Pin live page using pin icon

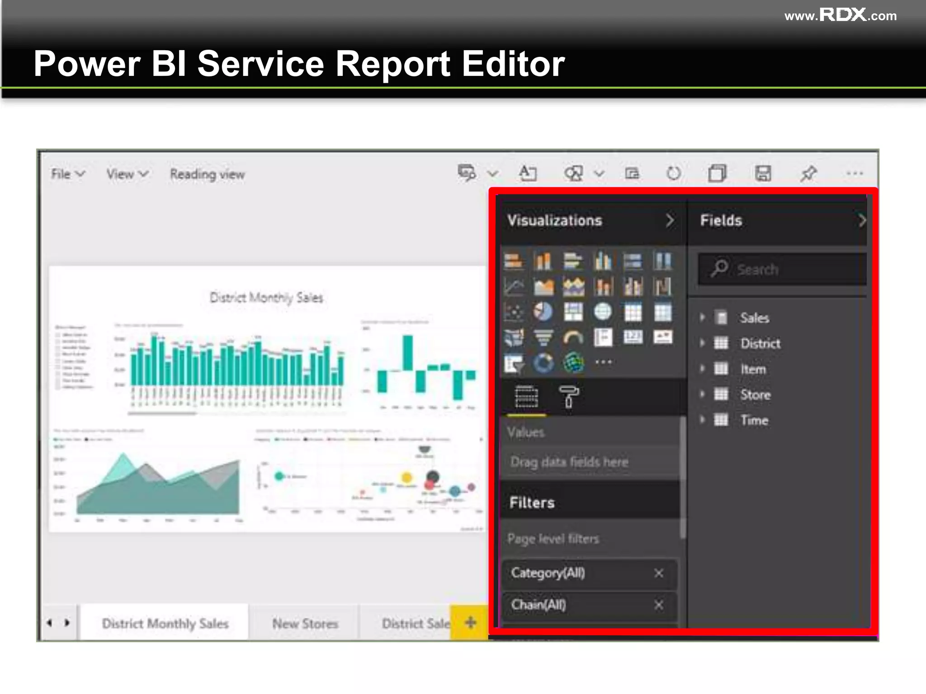point(808,173)
